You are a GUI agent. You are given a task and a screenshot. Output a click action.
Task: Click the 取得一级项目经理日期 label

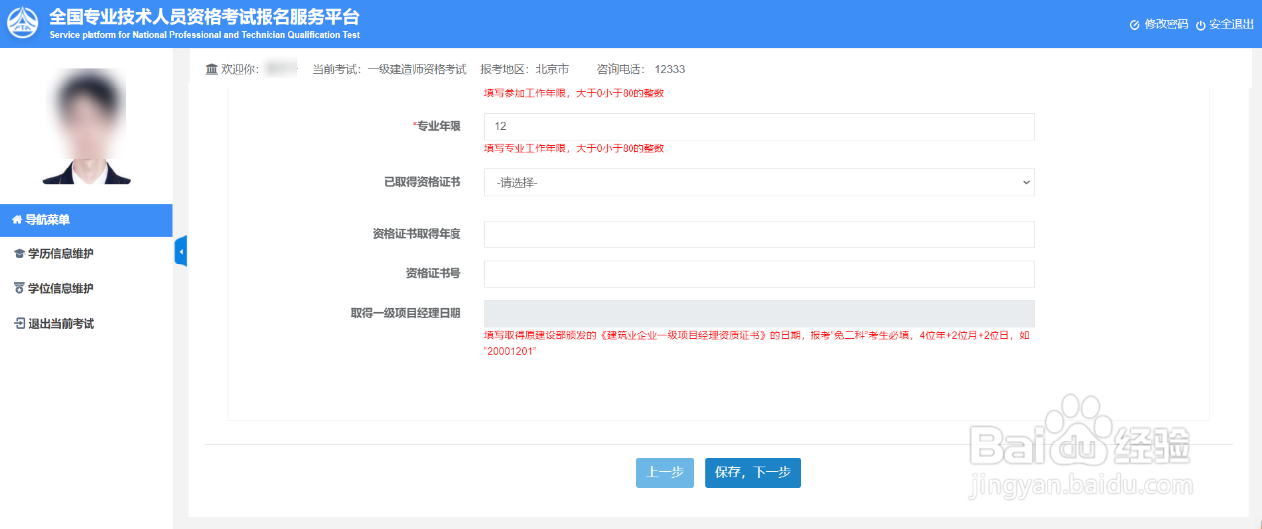[x=406, y=313]
